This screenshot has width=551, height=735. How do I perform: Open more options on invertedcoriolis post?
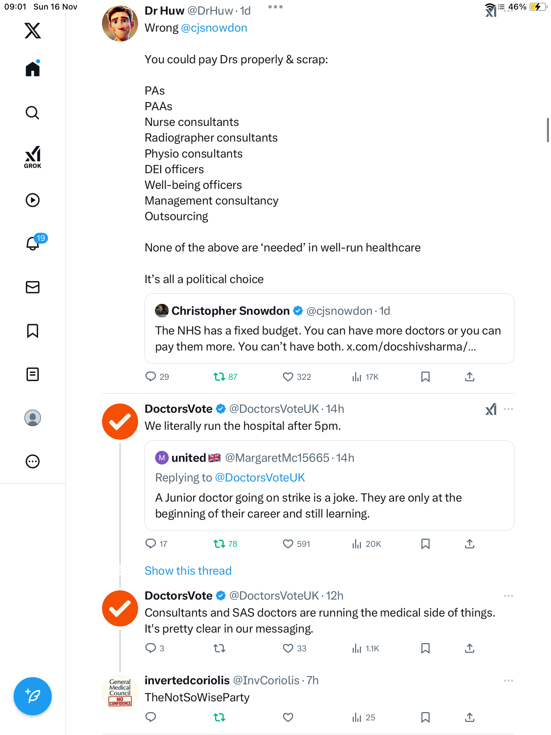click(508, 681)
